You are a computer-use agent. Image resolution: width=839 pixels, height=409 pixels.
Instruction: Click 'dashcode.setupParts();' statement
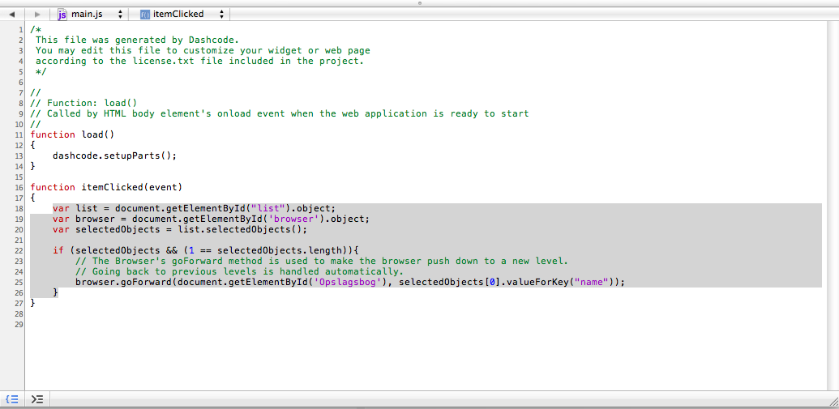click(114, 156)
